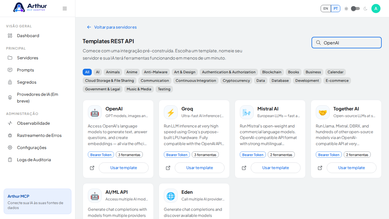
Task: Filter by Testing category
Action: tap(164, 89)
